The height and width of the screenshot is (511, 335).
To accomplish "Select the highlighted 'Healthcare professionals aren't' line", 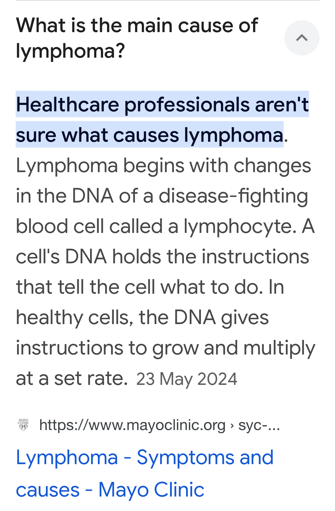I will coord(162,104).
